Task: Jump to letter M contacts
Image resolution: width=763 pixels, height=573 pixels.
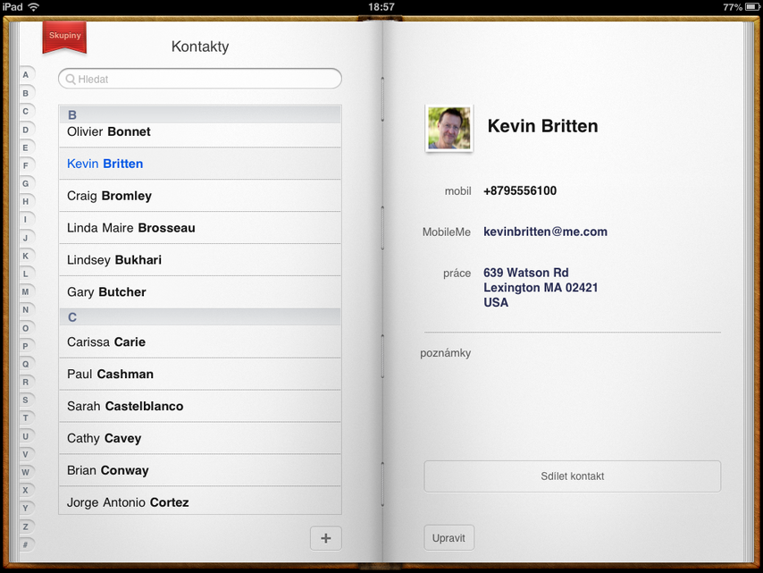Action: (25, 291)
